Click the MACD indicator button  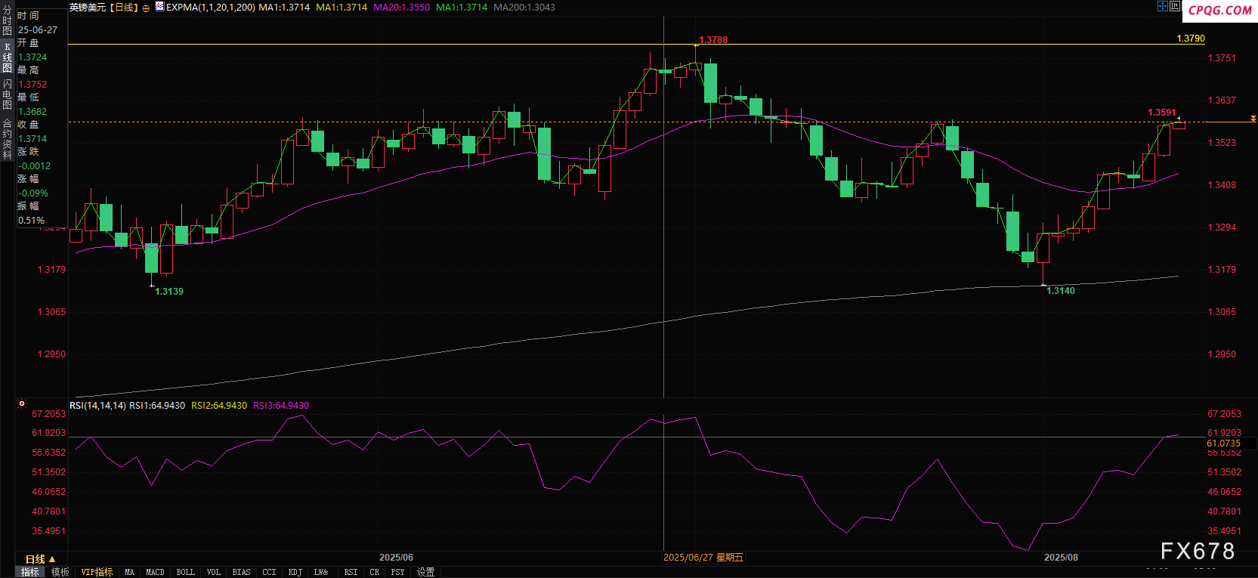pos(155,572)
